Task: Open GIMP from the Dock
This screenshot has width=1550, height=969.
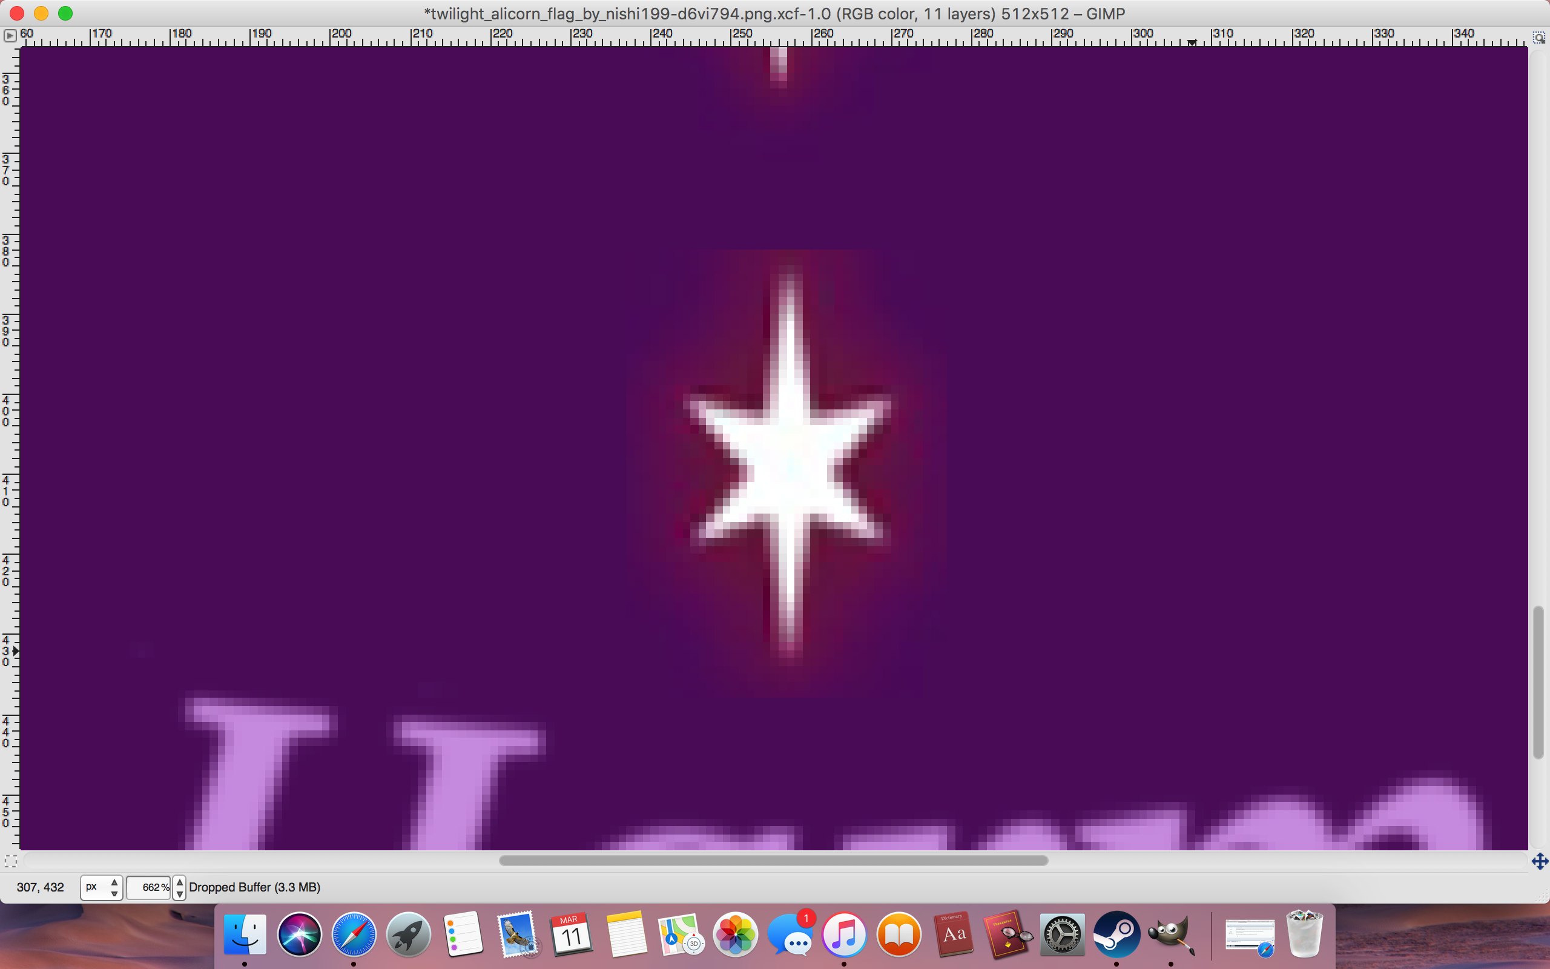Action: 1171,934
